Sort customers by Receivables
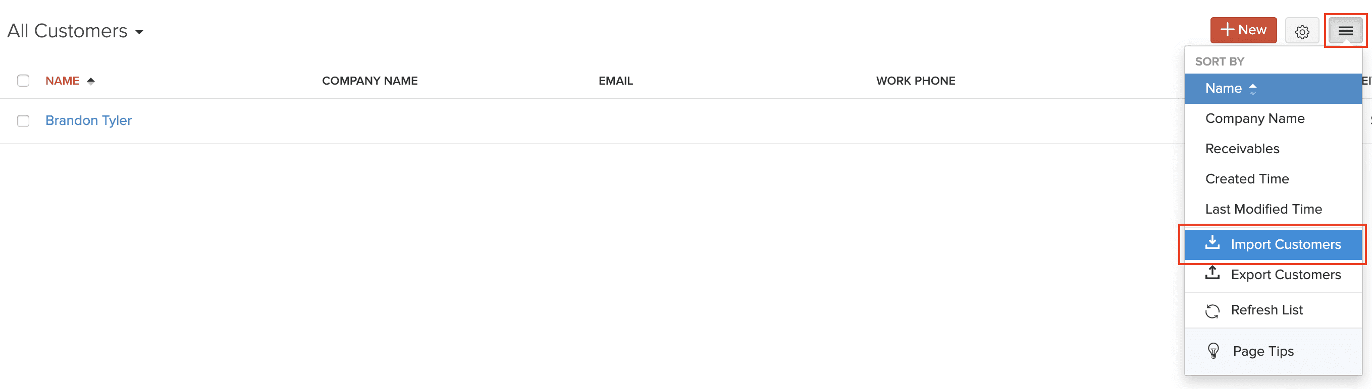 [1241, 149]
